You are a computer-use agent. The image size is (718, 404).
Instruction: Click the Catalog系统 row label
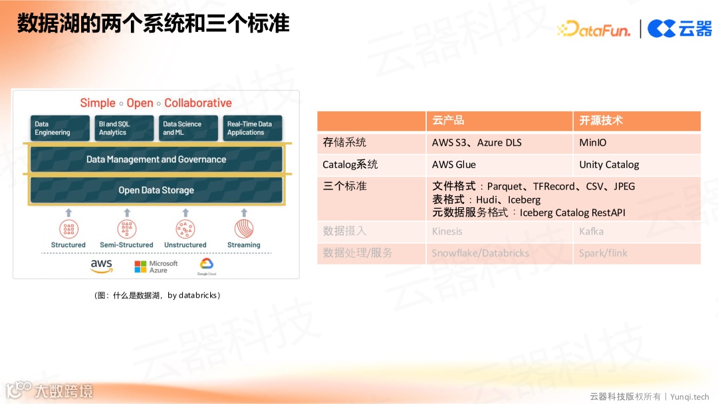tap(350, 165)
